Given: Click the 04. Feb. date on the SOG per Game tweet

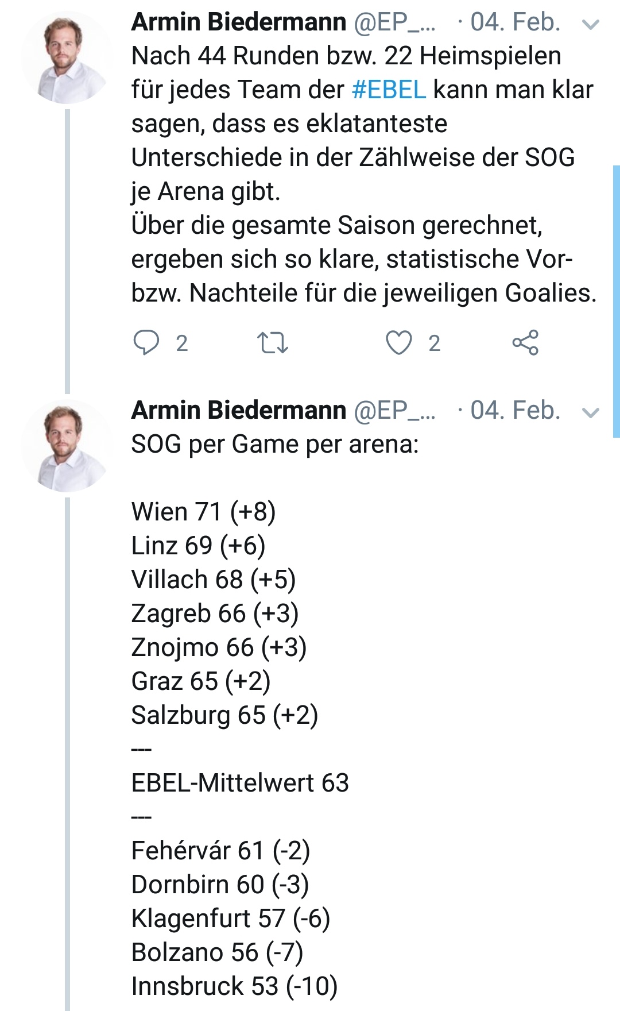Looking at the screenshot, I should pyautogui.click(x=515, y=410).
